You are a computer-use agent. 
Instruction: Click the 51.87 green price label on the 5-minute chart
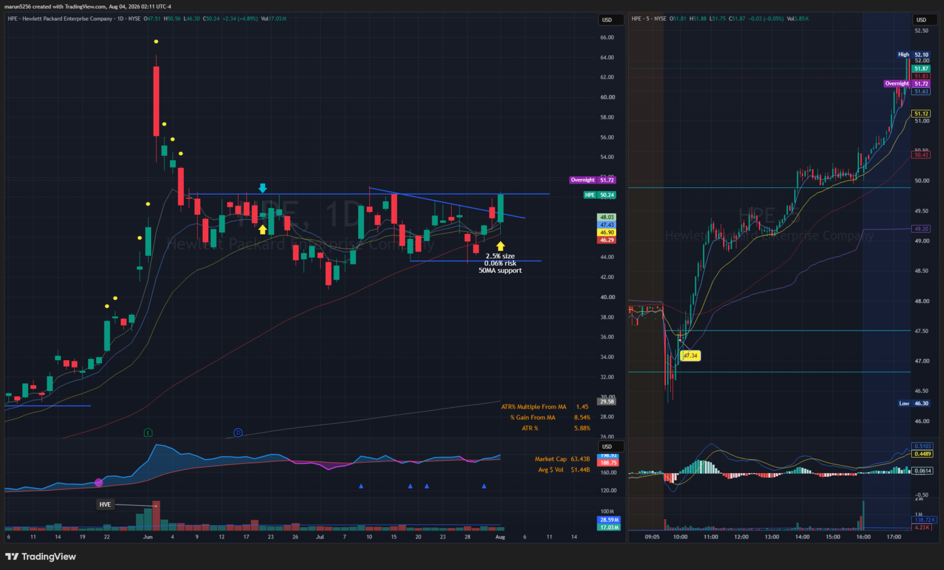[921, 69]
